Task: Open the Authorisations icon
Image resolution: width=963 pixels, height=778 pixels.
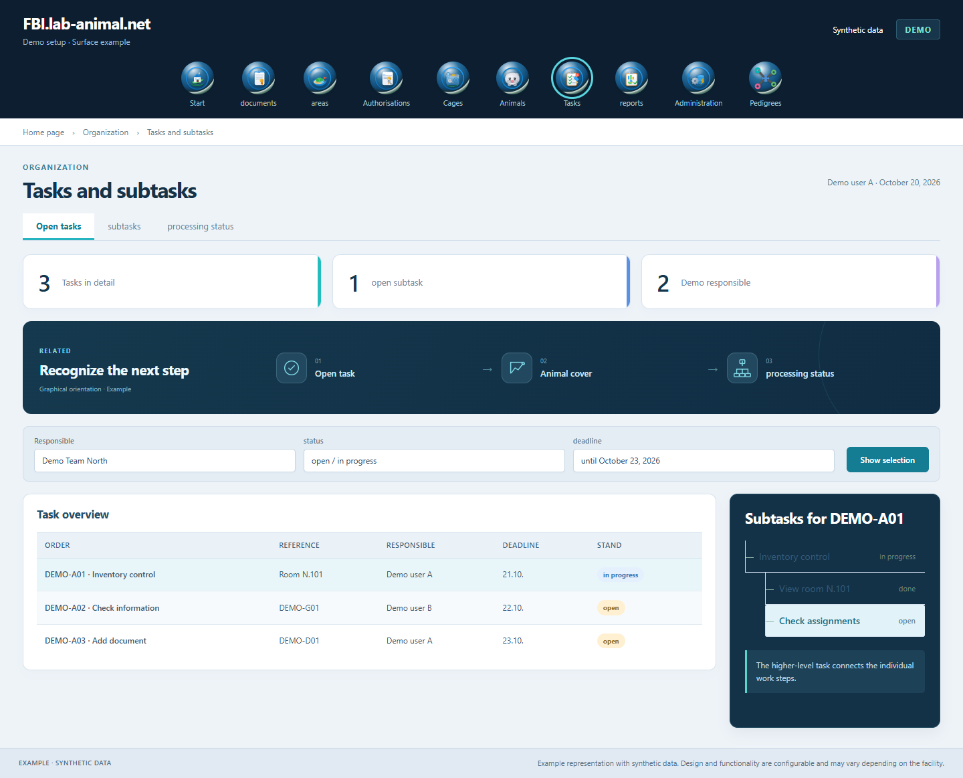Action: click(x=386, y=78)
